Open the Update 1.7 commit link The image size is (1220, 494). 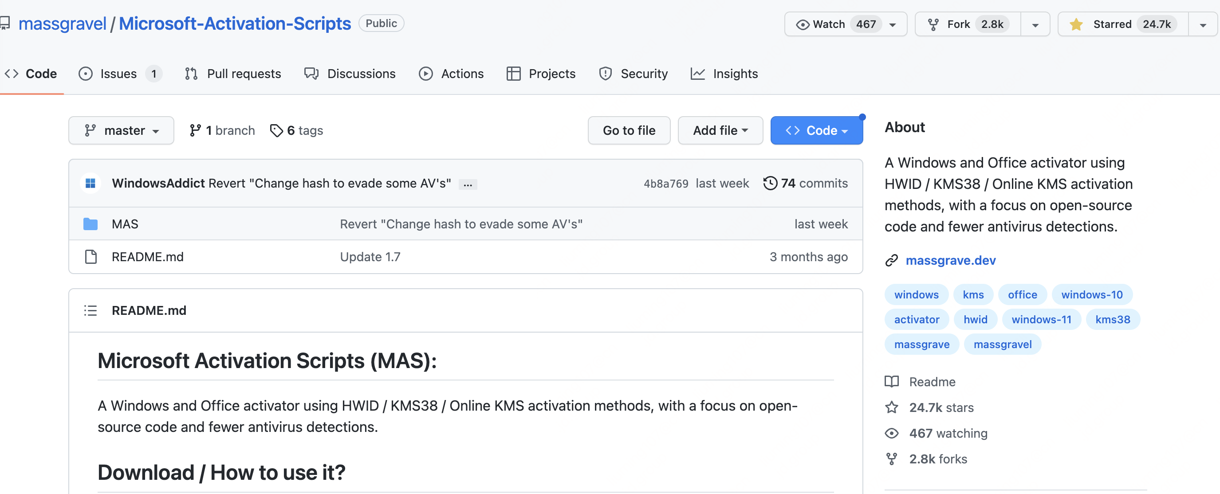click(x=370, y=257)
